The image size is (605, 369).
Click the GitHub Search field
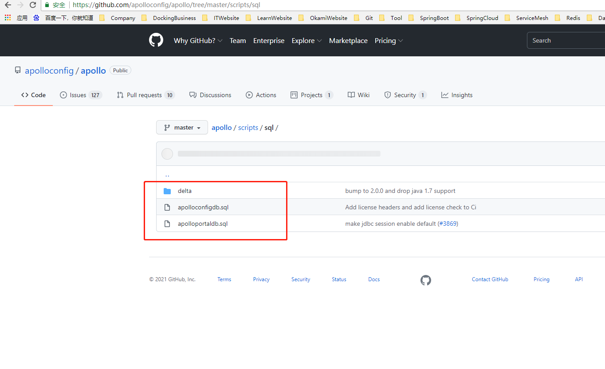566,40
